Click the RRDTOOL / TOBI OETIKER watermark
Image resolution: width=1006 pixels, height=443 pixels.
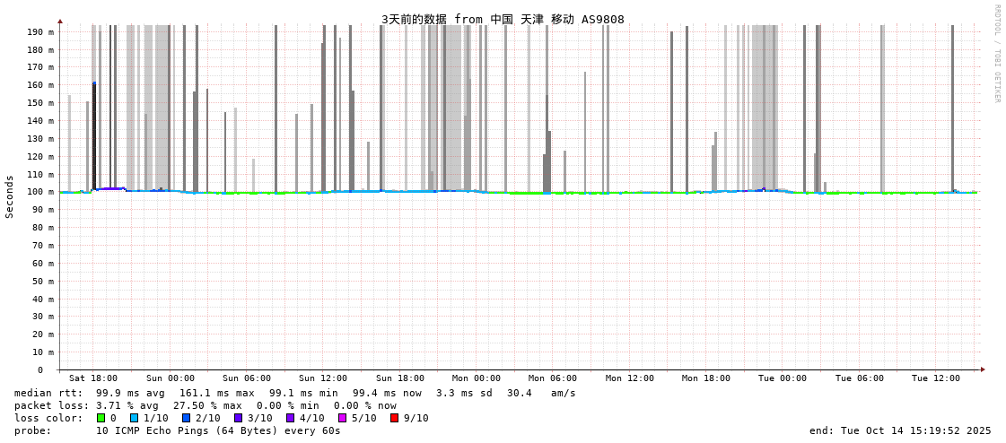point(996,54)
